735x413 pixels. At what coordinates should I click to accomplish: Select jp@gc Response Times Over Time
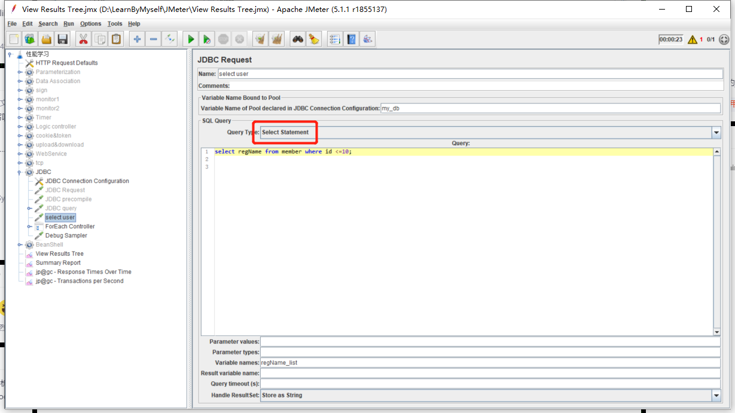[83, 272]
